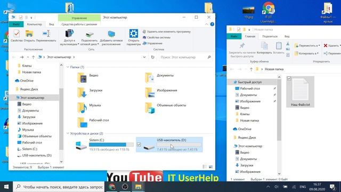The height and width of the screenshot is (192, 341).
Task: Select the Sistem (C:) drive icon
Action: (x=81, y=146)
